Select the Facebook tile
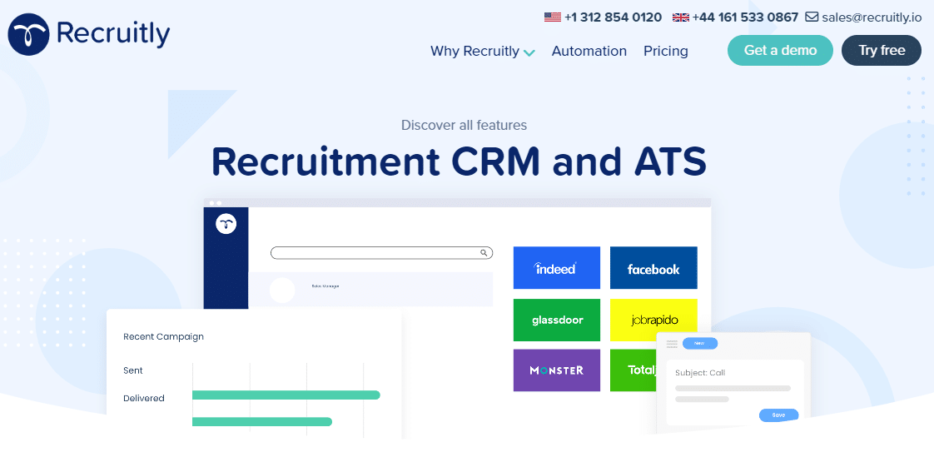This screenshot has width=934, height=452. pyautogui.click(x=653, y=268)
